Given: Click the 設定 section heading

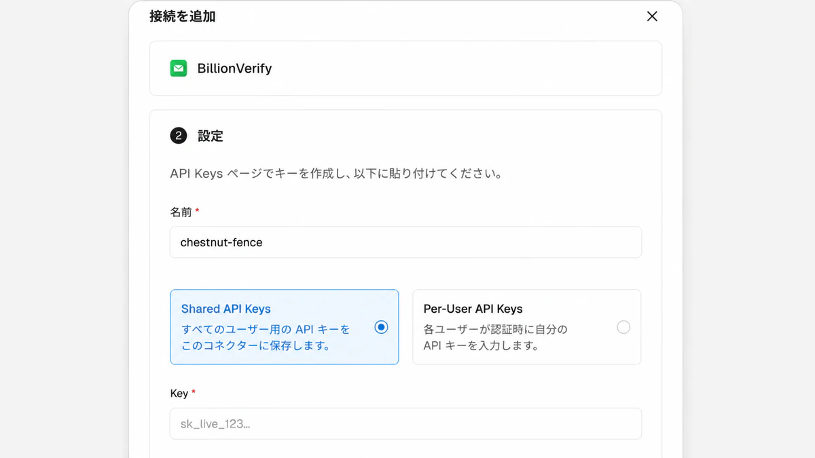Looking at the screenshot, I should pyautogui.click(x=211, y=136).
